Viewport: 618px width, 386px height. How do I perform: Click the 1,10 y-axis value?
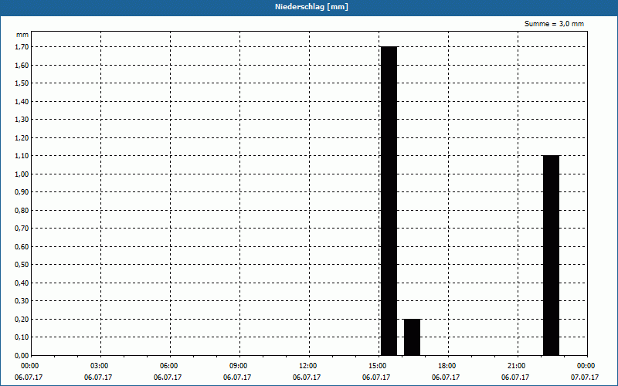point(22,156)
